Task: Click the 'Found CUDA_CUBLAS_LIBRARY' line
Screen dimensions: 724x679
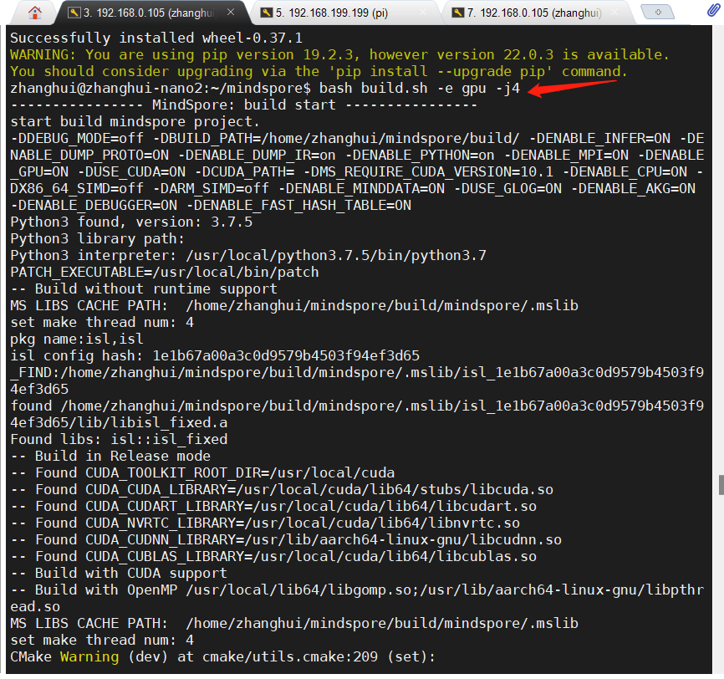Action: 273,556
